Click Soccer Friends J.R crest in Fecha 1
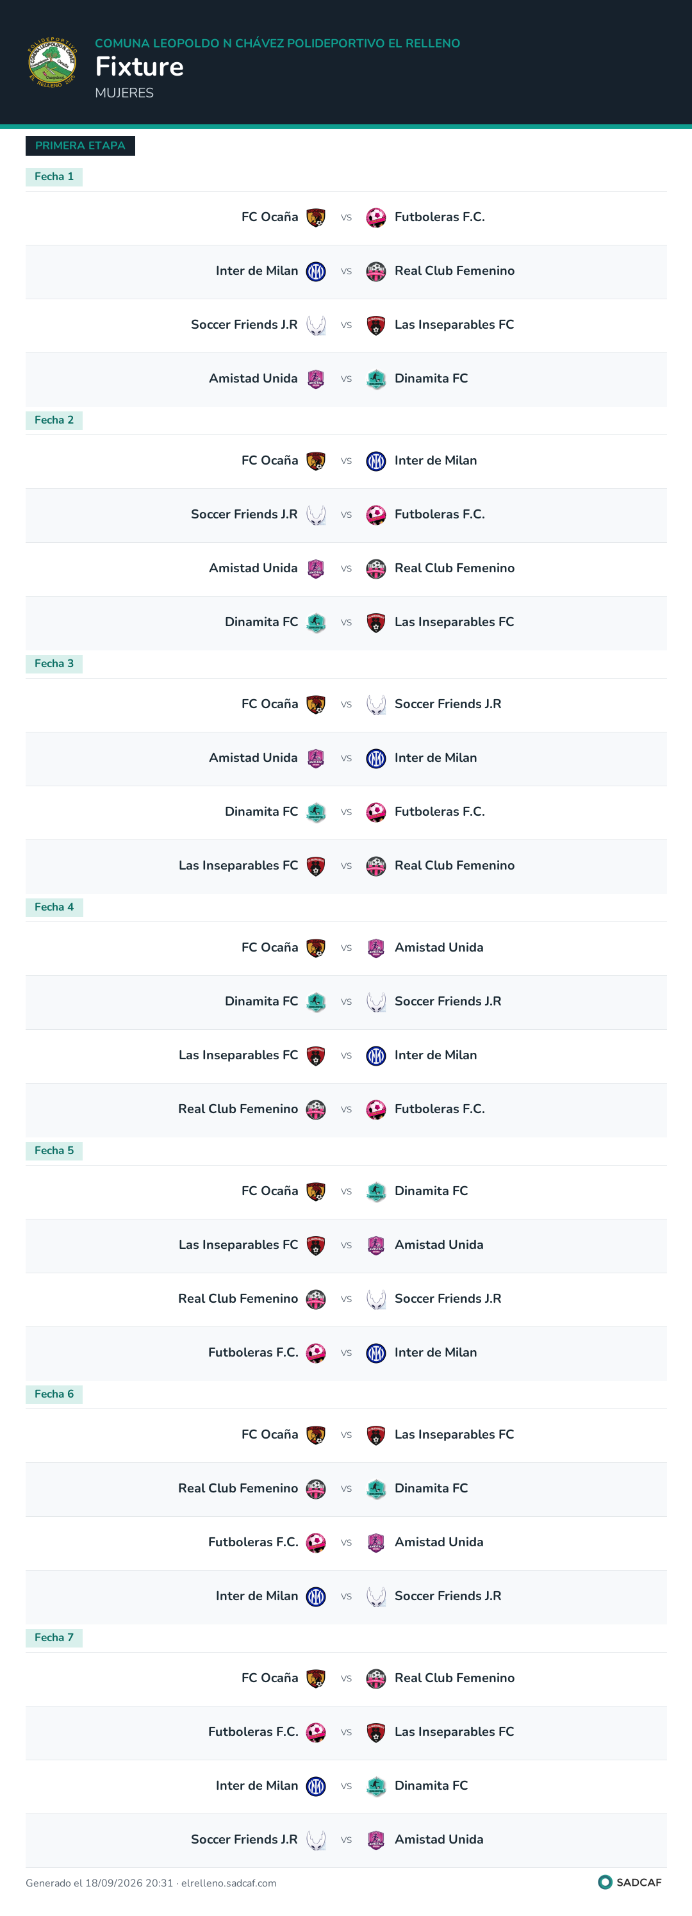Viewport: 692px width, 1916px height. click(x=317, y=325)
